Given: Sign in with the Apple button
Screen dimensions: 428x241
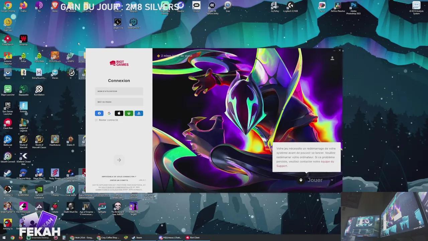Looking at the screenshot, I should (119, 113).
